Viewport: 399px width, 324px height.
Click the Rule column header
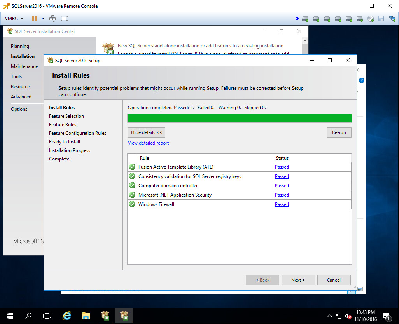(x=205, y=158)
